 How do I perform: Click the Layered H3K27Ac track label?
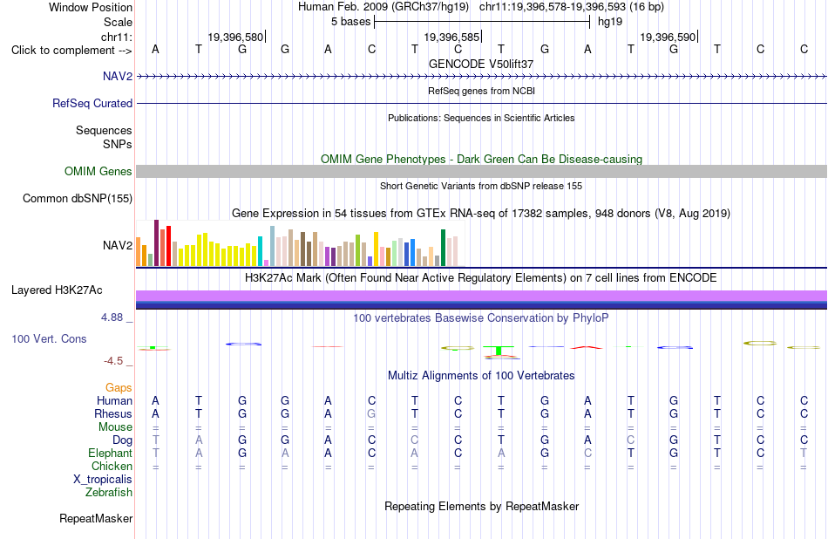(x=57, y=290)
